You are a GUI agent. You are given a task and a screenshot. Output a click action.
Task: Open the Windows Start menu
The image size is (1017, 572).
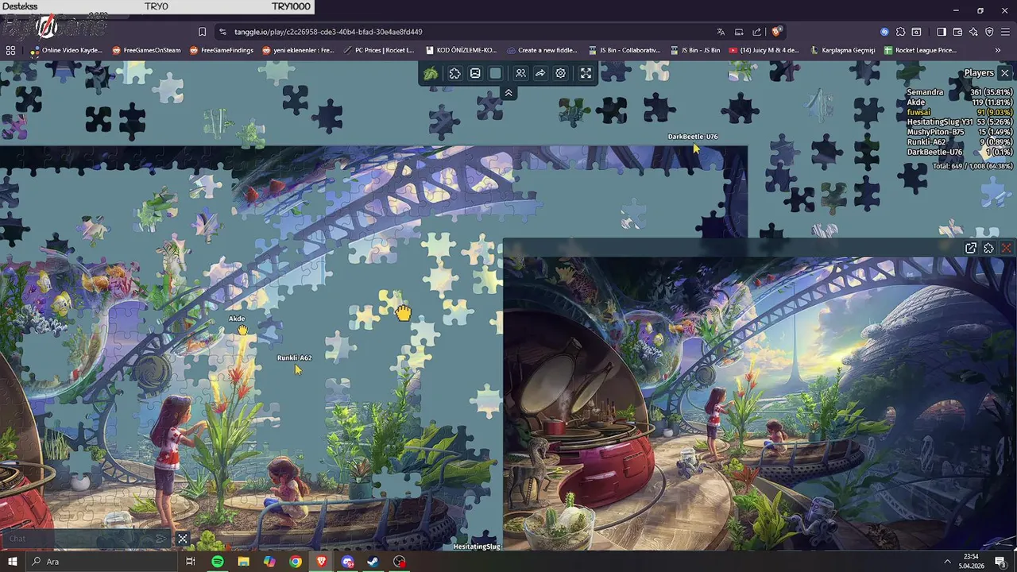pyautogui.click(x=12, y=562)
